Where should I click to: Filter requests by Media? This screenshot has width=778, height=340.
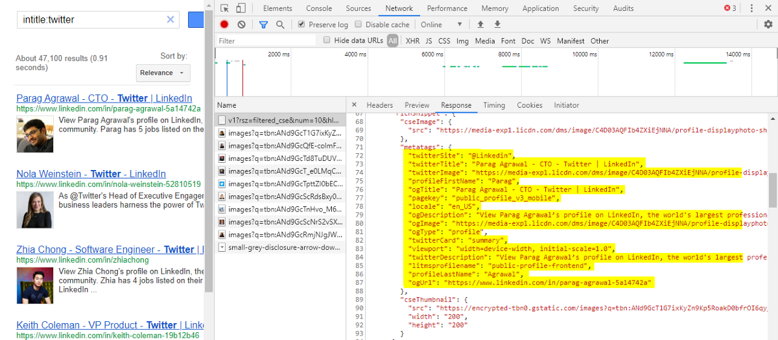coord(485,41)
